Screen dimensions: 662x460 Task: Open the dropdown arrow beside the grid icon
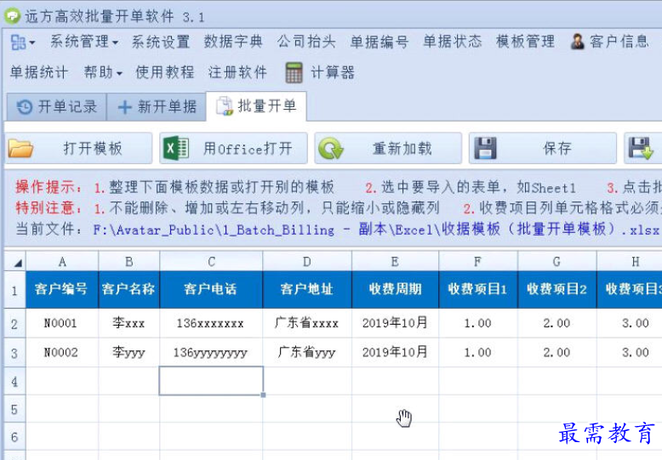click(32, 43)
